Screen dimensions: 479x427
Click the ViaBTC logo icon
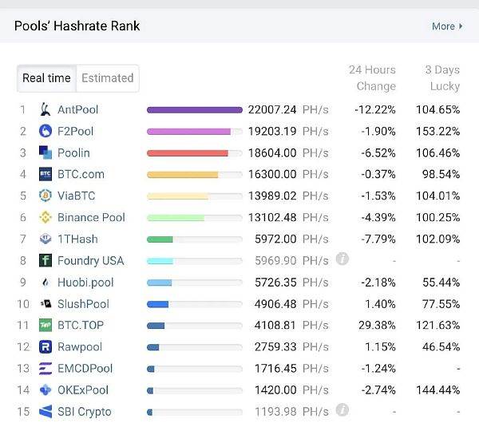click(46, 196)
